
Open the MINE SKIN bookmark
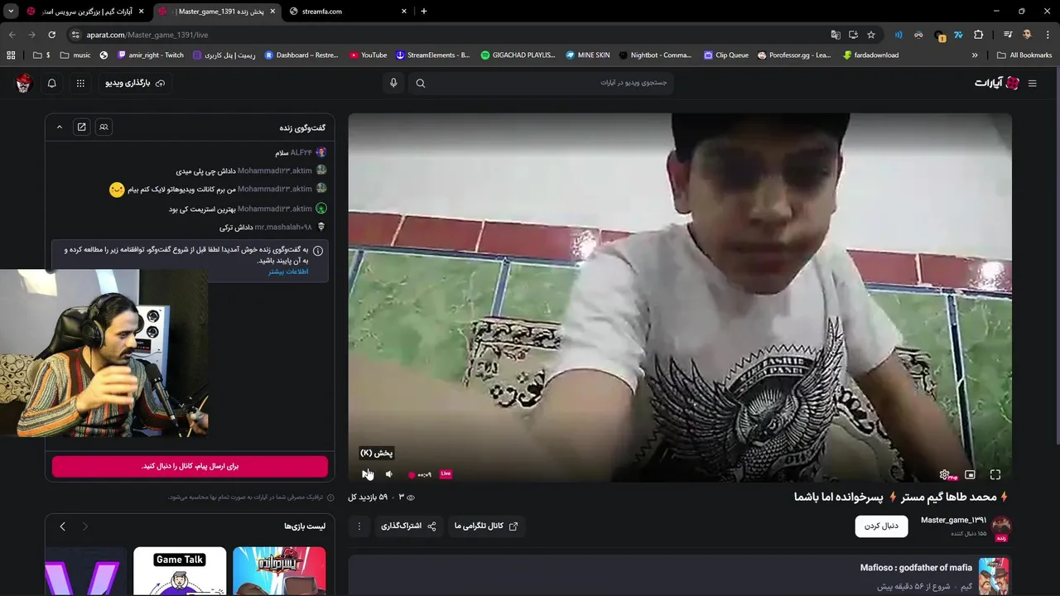tap(587, 55)
